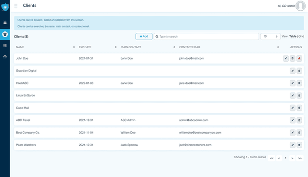Click the Cape Mail client name
Image resolution: width=308 pixels, height=177 pixels.
point(23,108)
